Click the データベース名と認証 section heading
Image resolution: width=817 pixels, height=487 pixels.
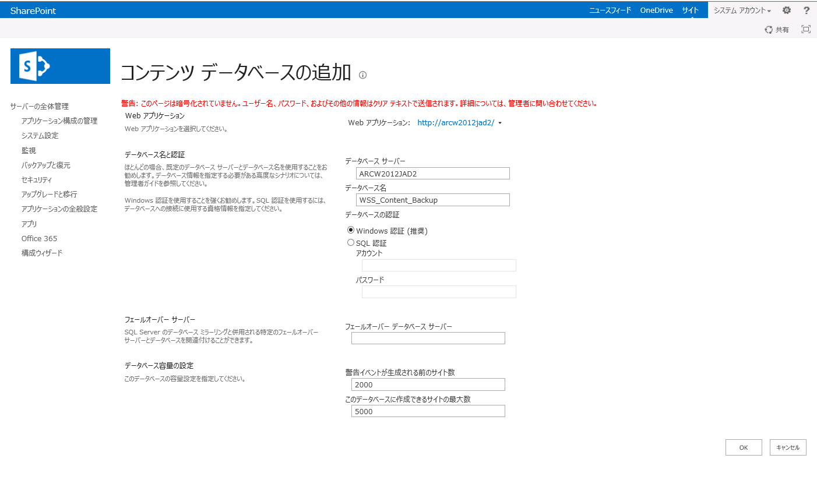(x=154, y=154)
